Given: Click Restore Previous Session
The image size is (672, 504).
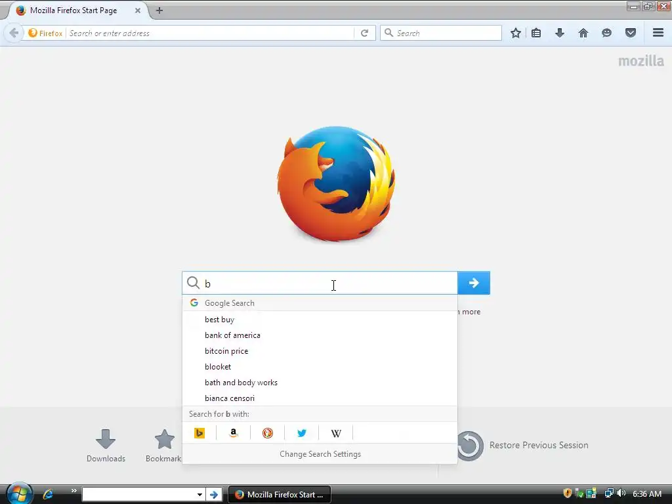Looking at the screenshot, I should pos(523,446).
